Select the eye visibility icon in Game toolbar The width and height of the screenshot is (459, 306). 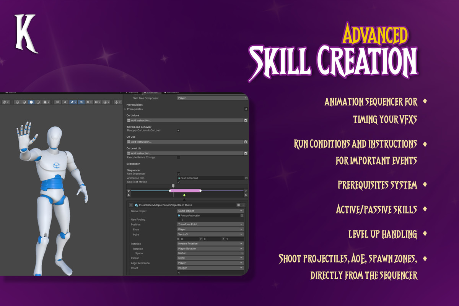[x=81, y=102]
